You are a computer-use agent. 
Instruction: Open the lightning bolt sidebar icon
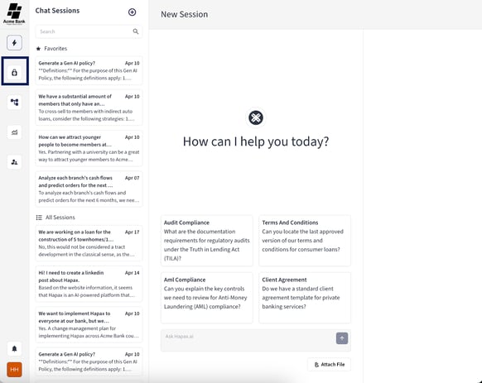(x=14, y=43)
